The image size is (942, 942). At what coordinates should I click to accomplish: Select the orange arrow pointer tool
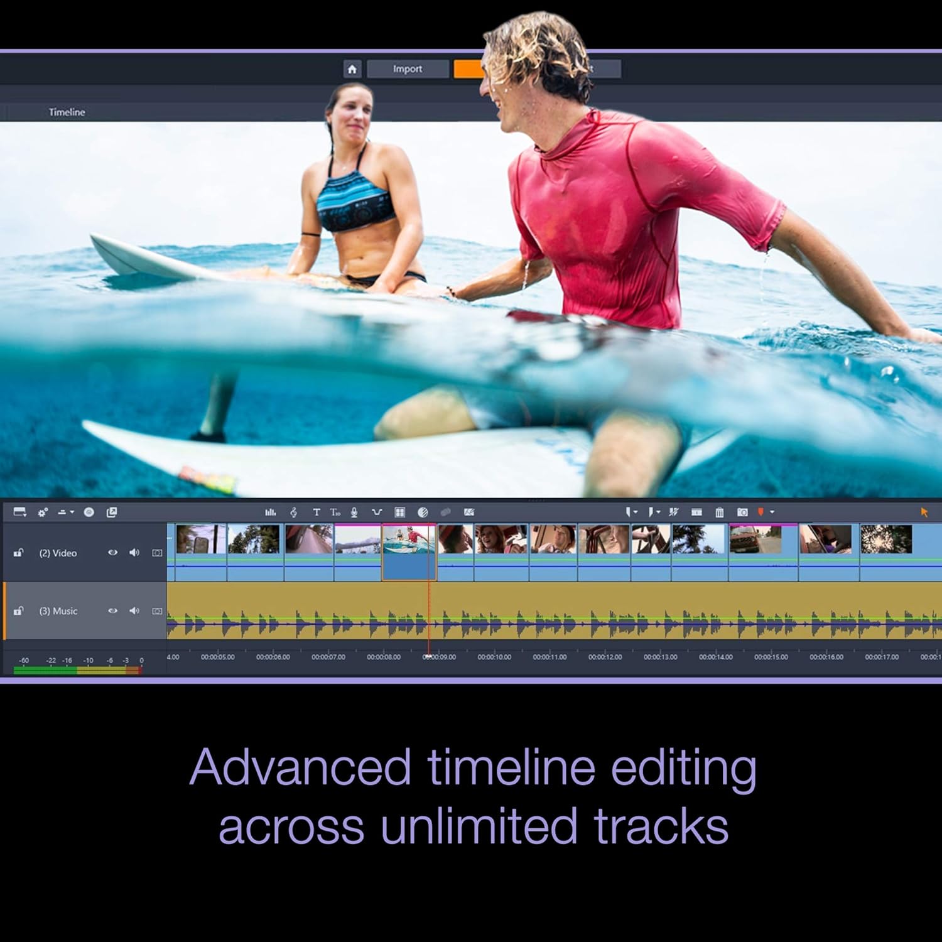point(924,512)
